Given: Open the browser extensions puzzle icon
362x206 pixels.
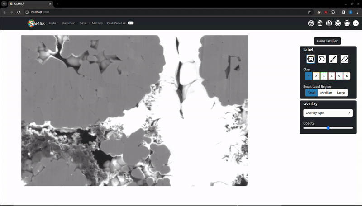Looking at the screenshot, I should pyautogui.click(x=333, y=12).
